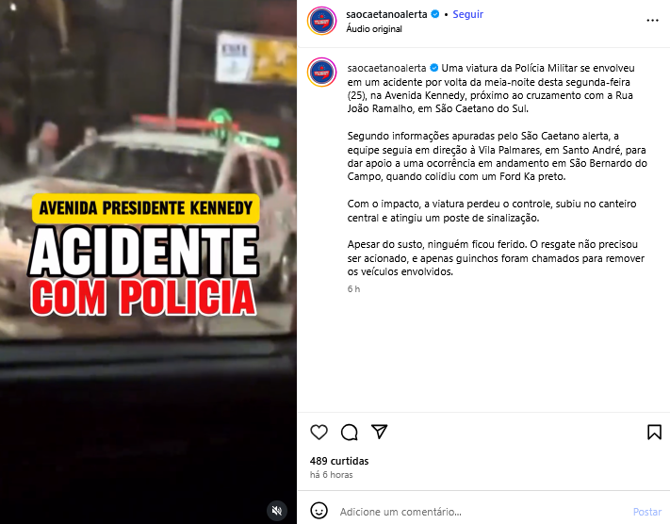Viewport: 670px width, 524px height.
Task: Open saocaetanoalerta username in caption
Action: 386,68
